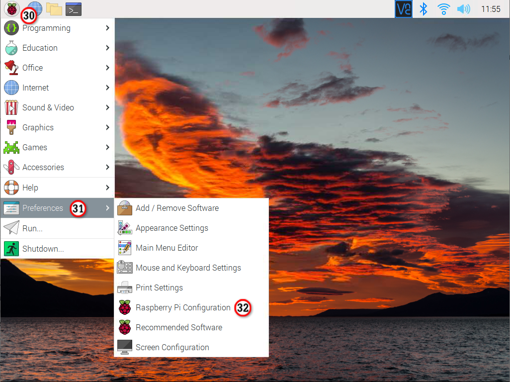Screen dimensions: 510x382
Task: Click the VNC Server tray icon
Action: point(403,9)
